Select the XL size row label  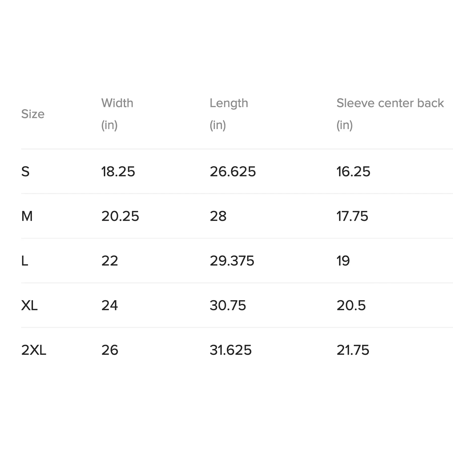29,306
